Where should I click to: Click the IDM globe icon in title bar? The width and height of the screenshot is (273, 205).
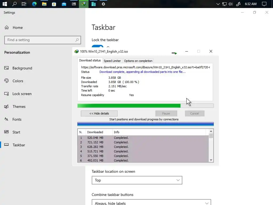point(77,52)
